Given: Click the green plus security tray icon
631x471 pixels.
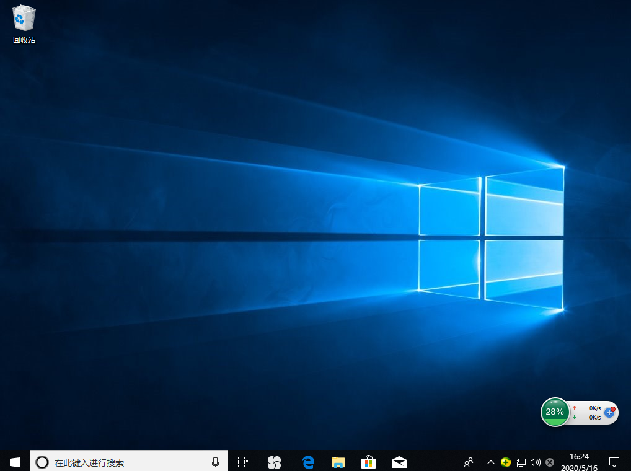Looking at the screenshot, I should (x=506, y=462).
